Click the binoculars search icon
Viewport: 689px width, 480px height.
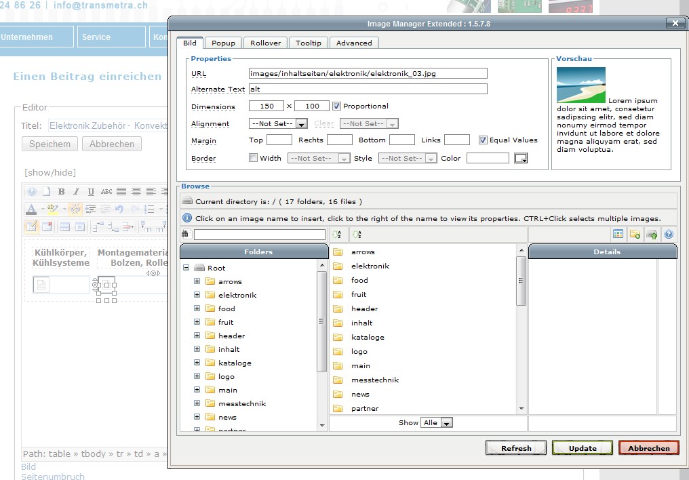click(x=186, y=235)
